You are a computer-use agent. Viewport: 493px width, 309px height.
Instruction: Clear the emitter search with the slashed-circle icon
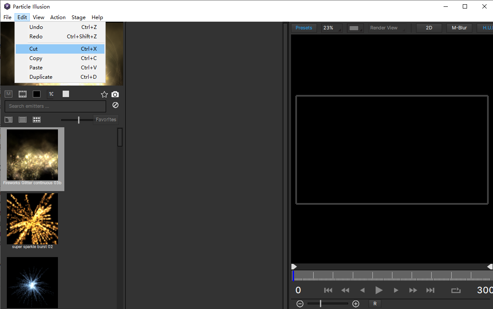(x=115, y=105)
